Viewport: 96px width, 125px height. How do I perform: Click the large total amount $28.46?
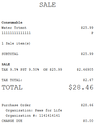[81, 87]
